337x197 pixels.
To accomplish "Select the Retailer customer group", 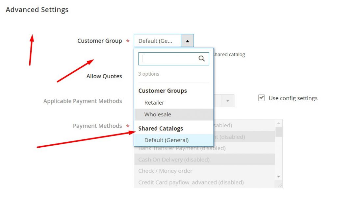I will pos(155,102).
